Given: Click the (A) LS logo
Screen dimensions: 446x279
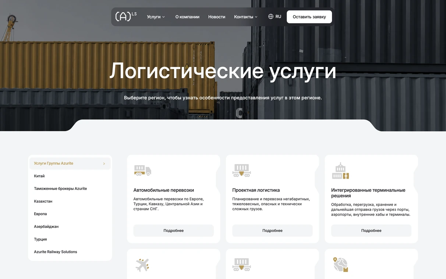Looking at the screenshot, I should [x=126, y=16].
